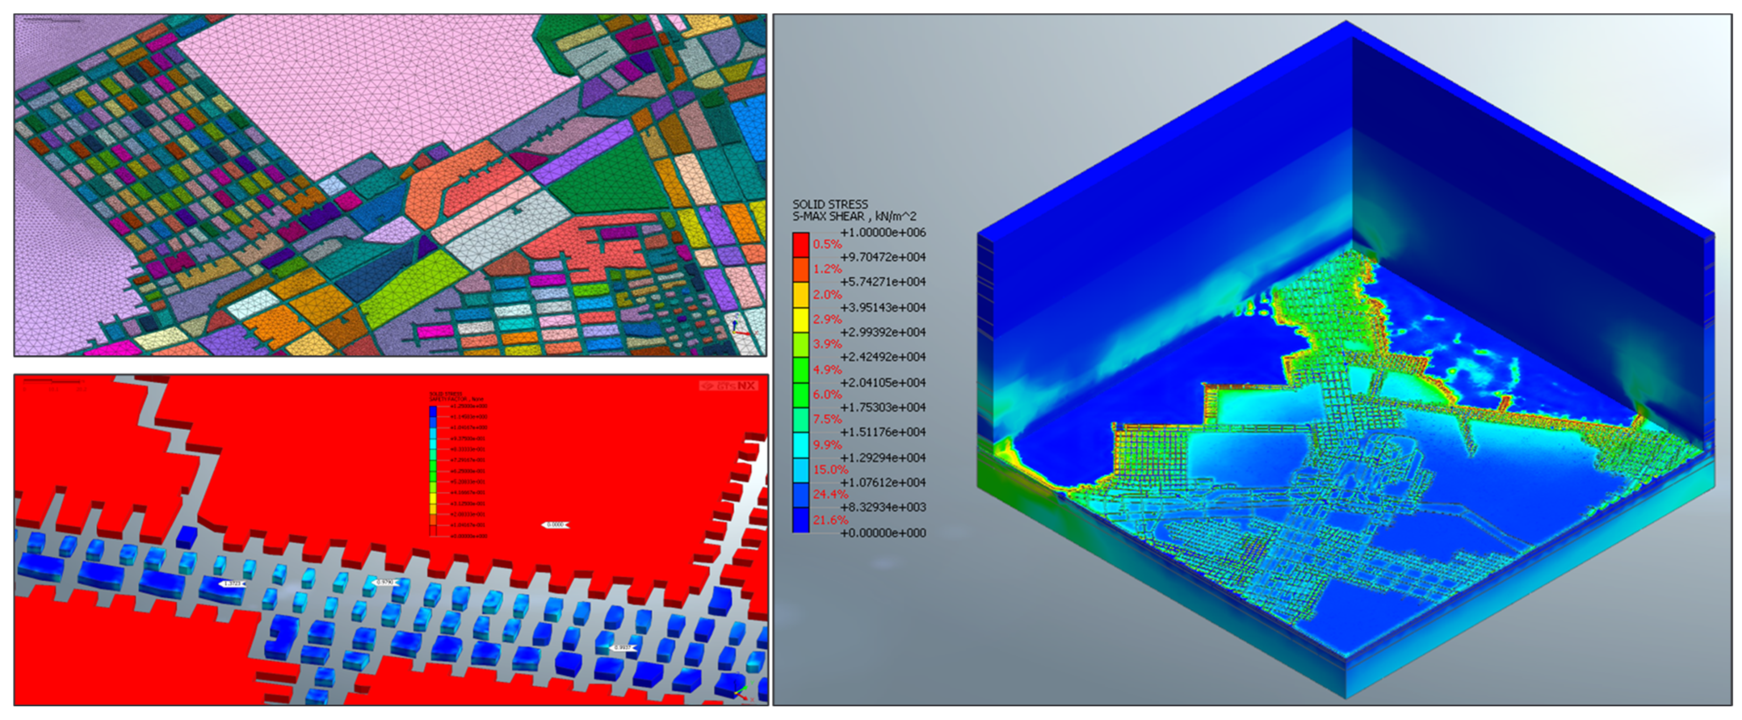Click the axis triad in safety factor view
Image resolution: width=1742 pixels, height=720 pixels.
tap(742, 693)
